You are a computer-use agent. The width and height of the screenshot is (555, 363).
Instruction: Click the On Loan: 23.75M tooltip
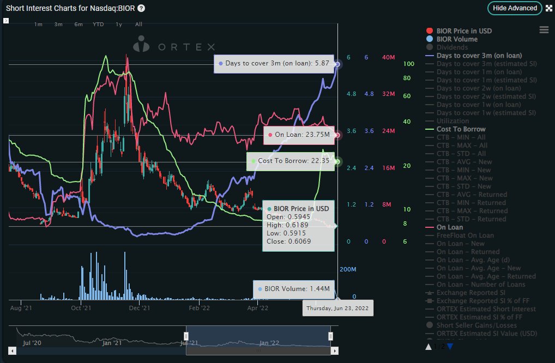click(299, 135)
